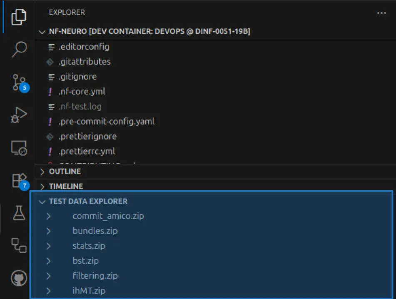This screenshot has width=396, height=299.
Task: Open the Extensions view with 7 updates
Action: click(x=17, y=179)
